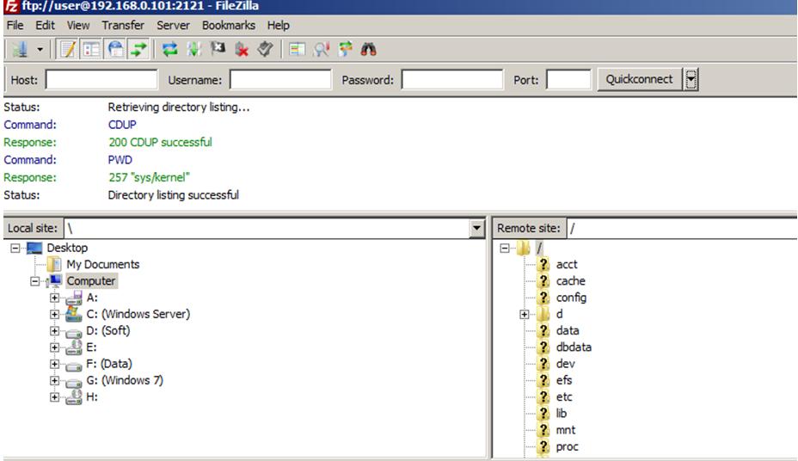This screenshot has height=461, width=798.
Task: Open the File menu
Action: coord(15,25)
